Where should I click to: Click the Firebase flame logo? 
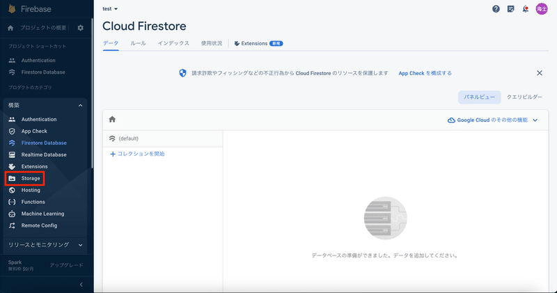tap(12, 8)
